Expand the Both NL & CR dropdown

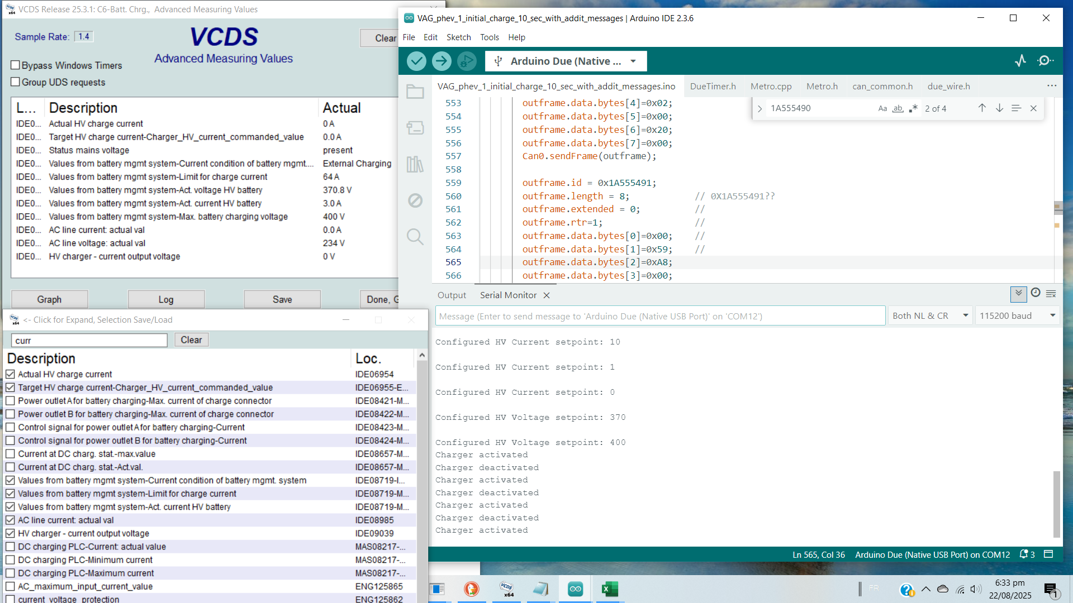930,316
